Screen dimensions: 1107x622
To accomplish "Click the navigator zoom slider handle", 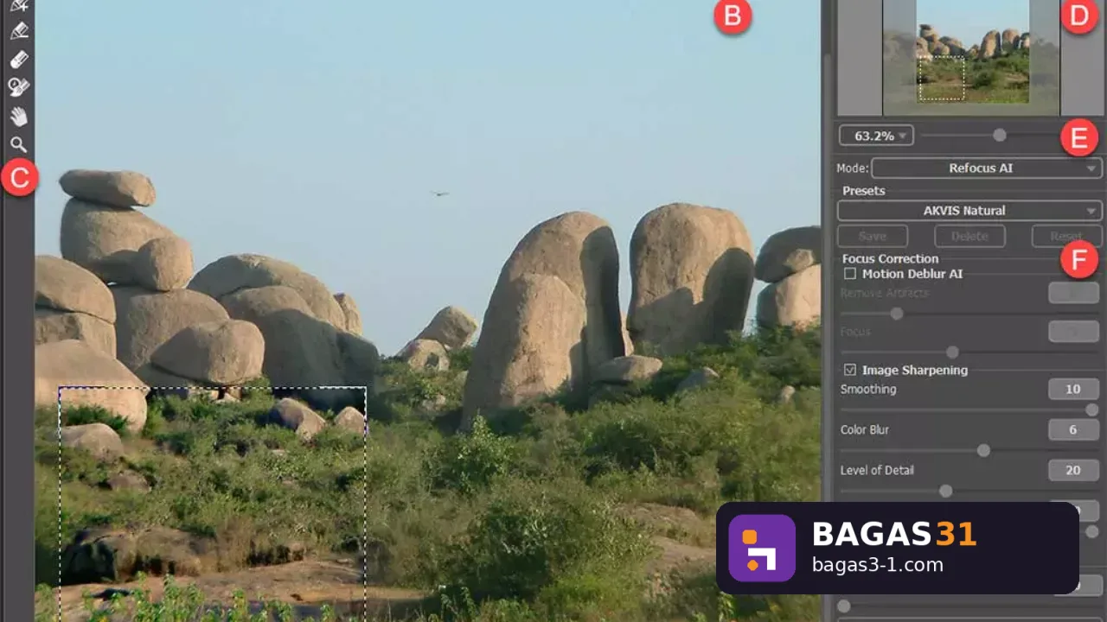I will click(x=1000, y=135).
